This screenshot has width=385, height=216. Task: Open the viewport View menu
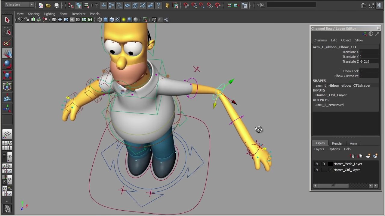pyautogui.click(x=20, y=14)
